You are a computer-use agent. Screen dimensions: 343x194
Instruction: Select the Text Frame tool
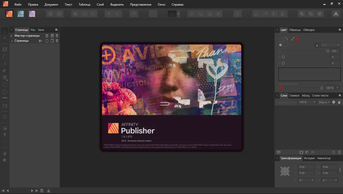click(x=5, y=49)
